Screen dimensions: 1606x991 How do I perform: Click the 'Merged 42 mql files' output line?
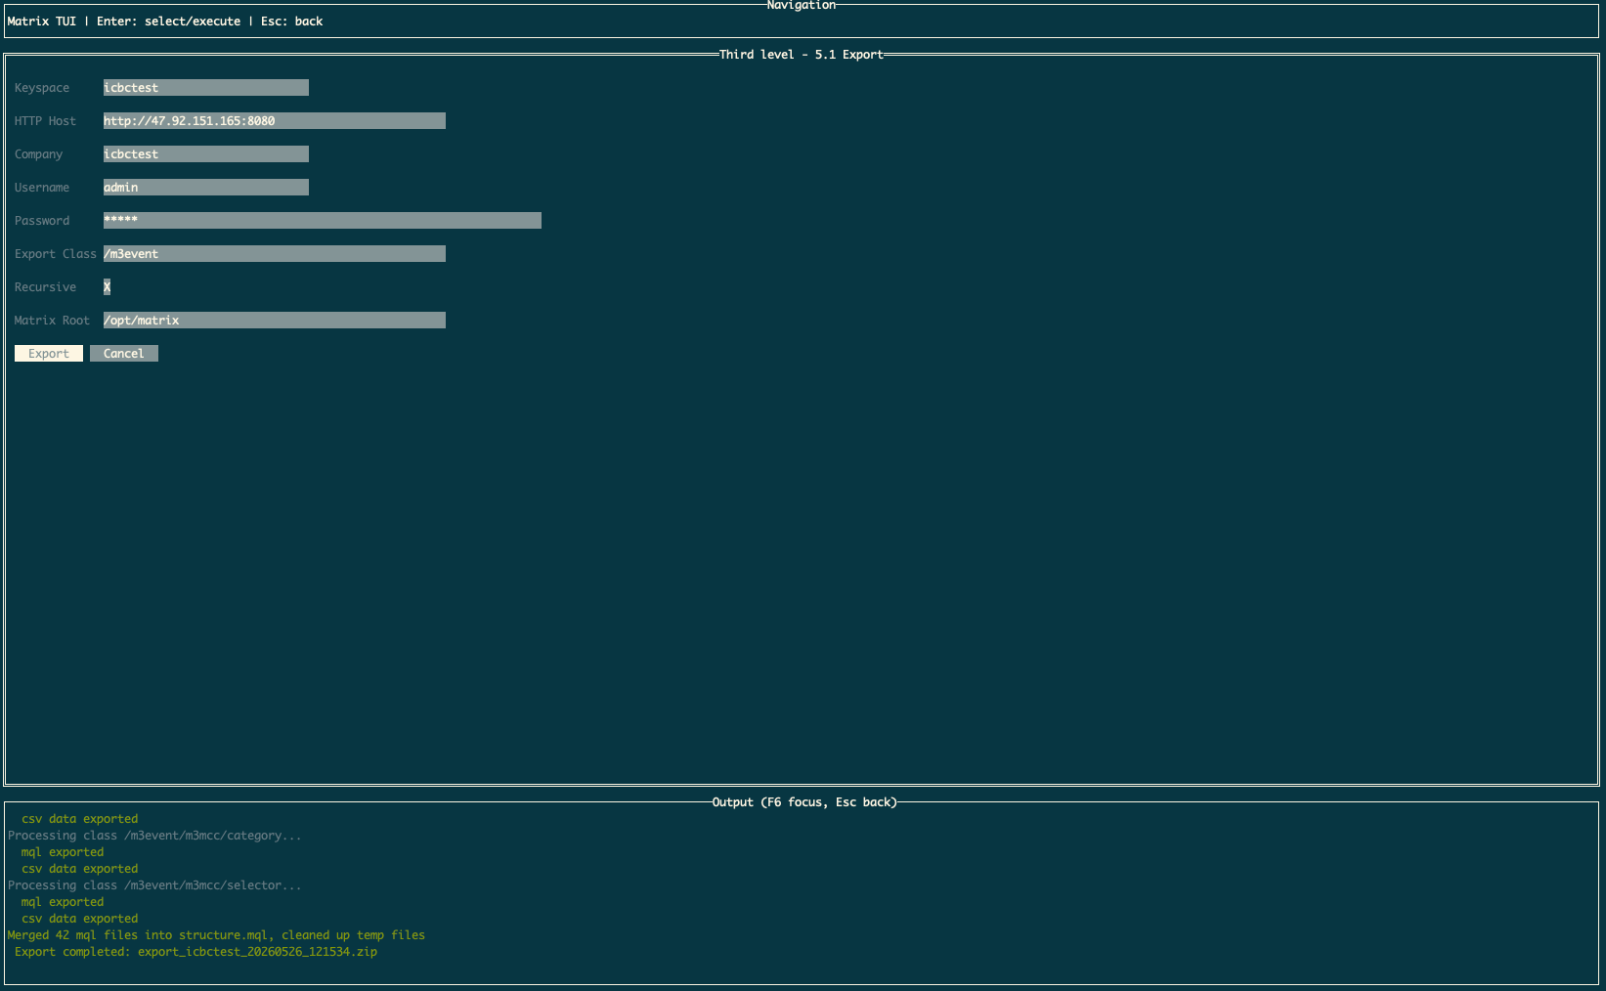216,935
